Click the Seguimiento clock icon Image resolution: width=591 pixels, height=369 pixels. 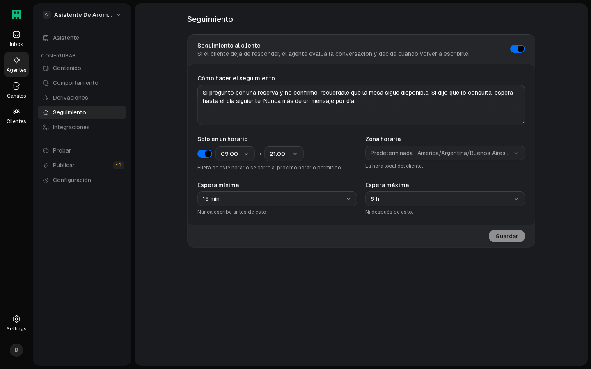click(46, 112)
